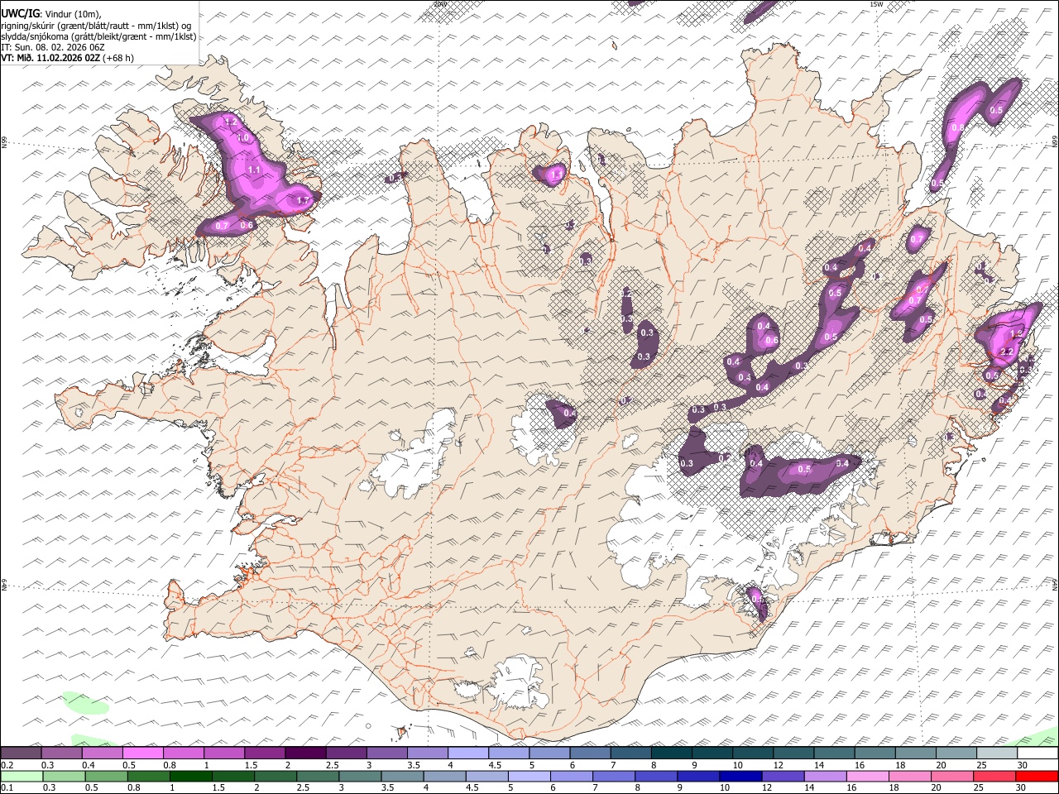Select the pale green legend swatch starting at 0.1
Screen dimensions: 1059x794
[21, 776]
